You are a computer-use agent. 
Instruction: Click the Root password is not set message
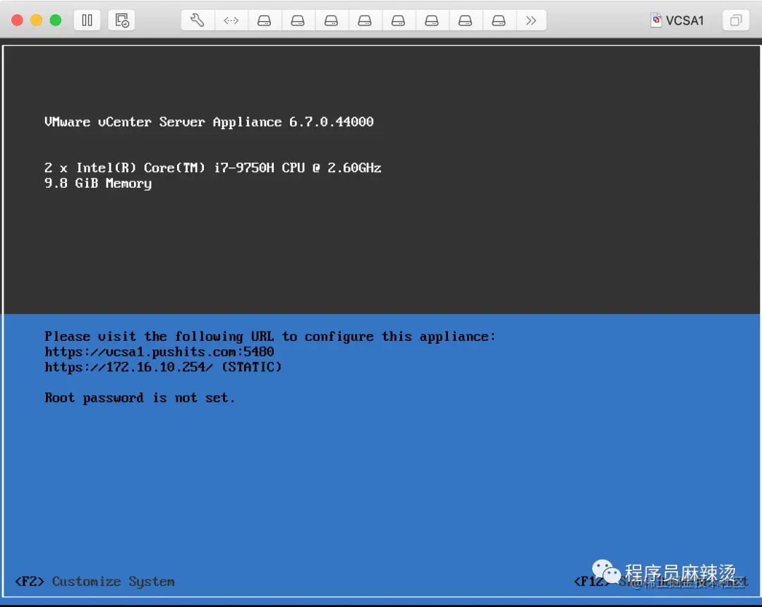[140, 398]
